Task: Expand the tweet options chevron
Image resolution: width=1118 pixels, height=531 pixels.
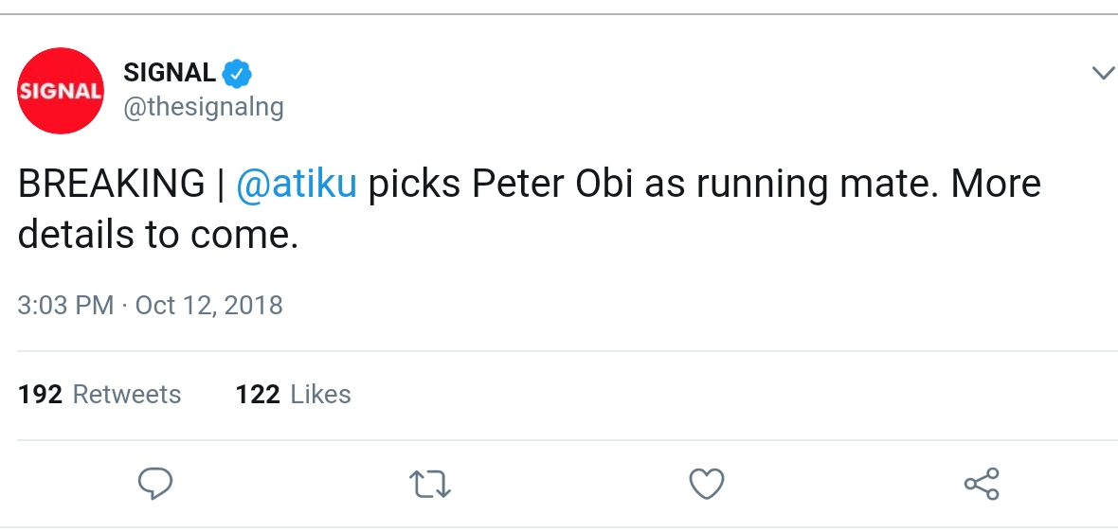Action: click(x=1103, y=73)
